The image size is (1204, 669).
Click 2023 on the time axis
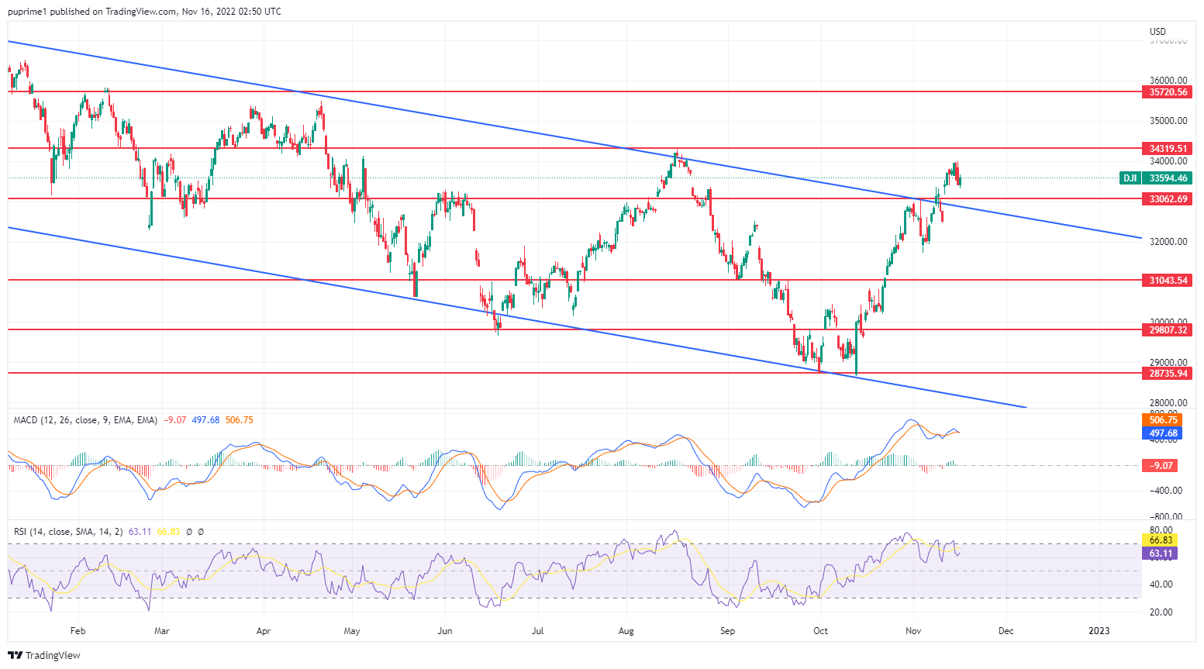click(1099, 631)
